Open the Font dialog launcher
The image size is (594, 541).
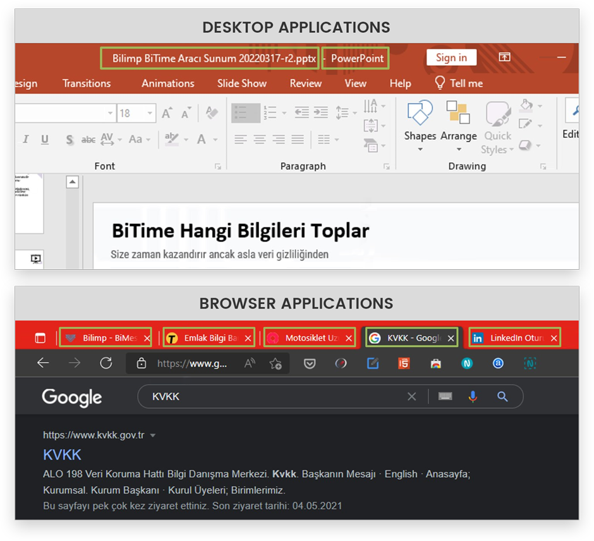[x=218, y=166]
